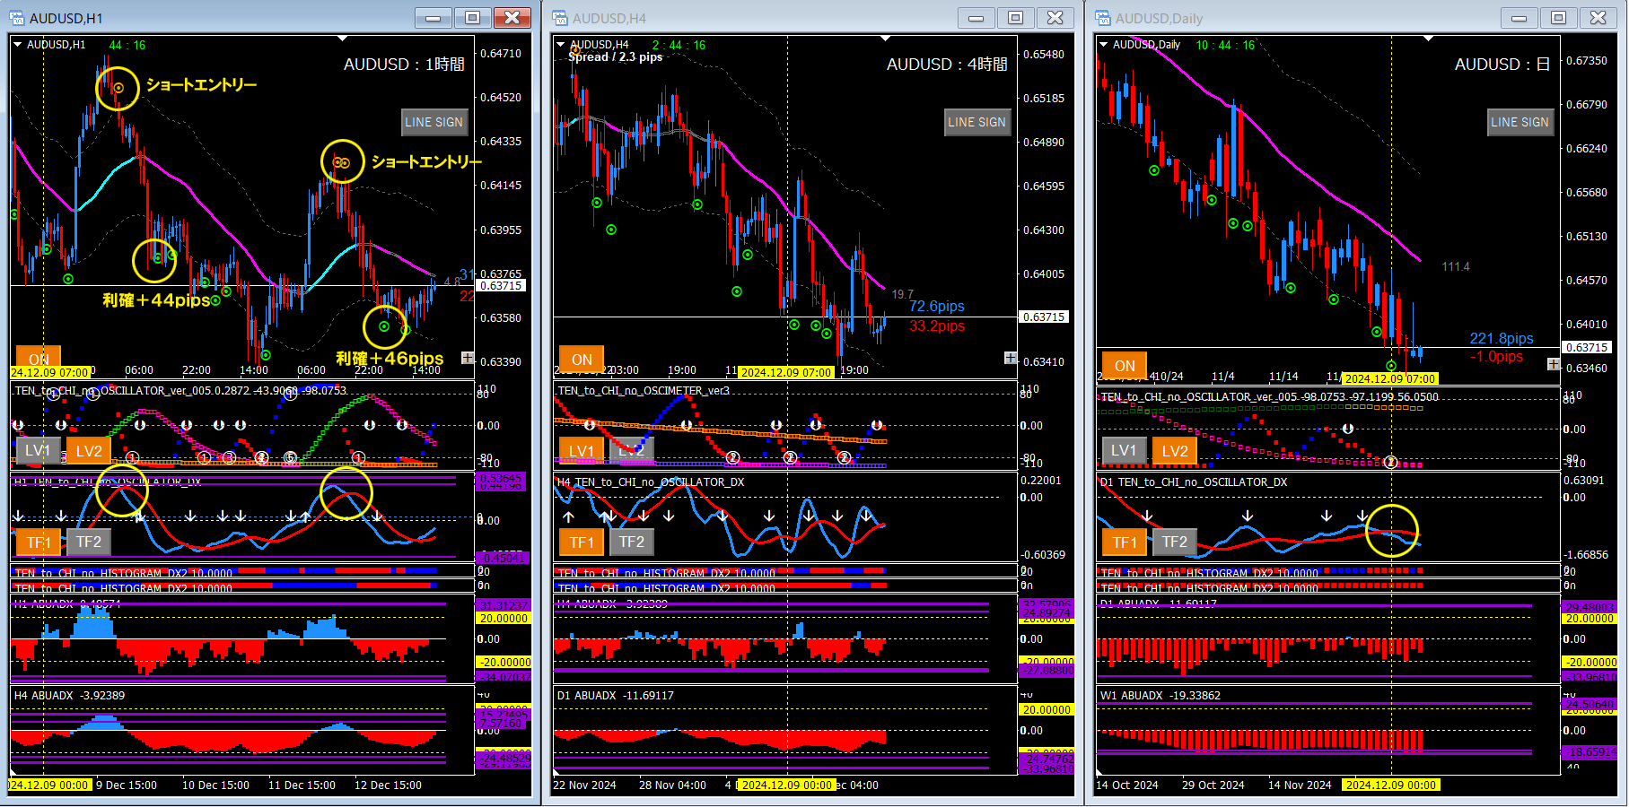Click the "Spread / 2.3 pips" text

[x=616, y=57]
